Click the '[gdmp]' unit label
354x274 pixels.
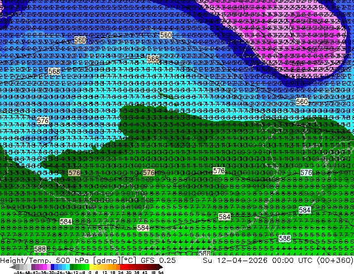[x=107, y=261]
